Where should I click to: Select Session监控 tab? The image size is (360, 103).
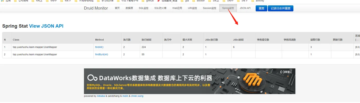point(209,8)
